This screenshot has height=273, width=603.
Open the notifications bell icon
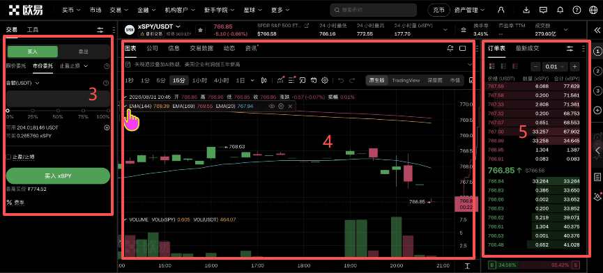pos(560,10)
